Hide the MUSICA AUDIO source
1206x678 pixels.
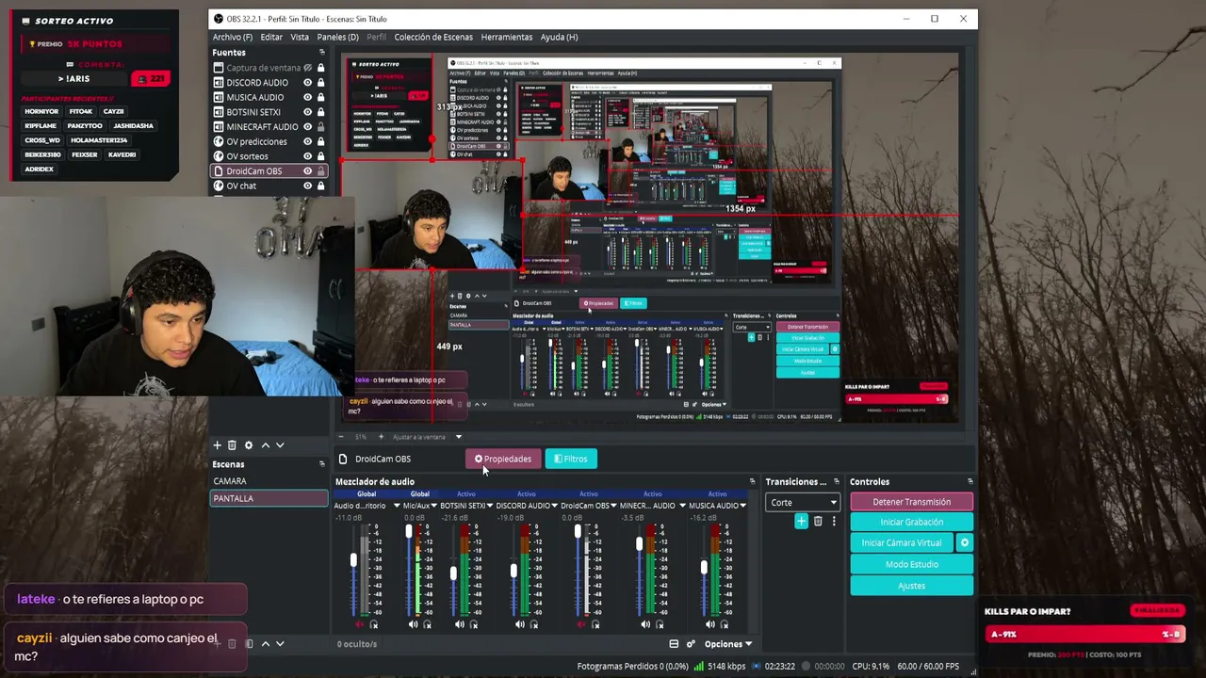tap(307, 97)
